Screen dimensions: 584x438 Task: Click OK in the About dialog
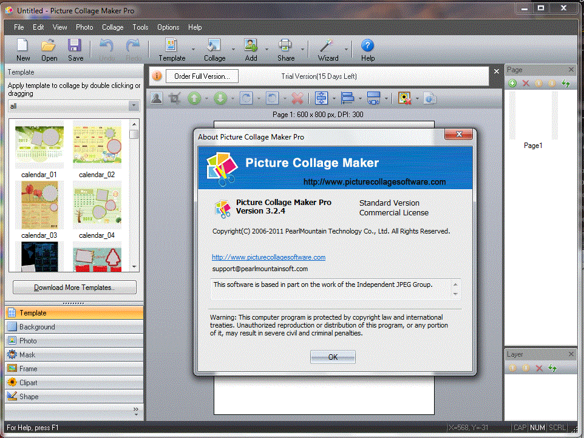click(x=333, y=357)
